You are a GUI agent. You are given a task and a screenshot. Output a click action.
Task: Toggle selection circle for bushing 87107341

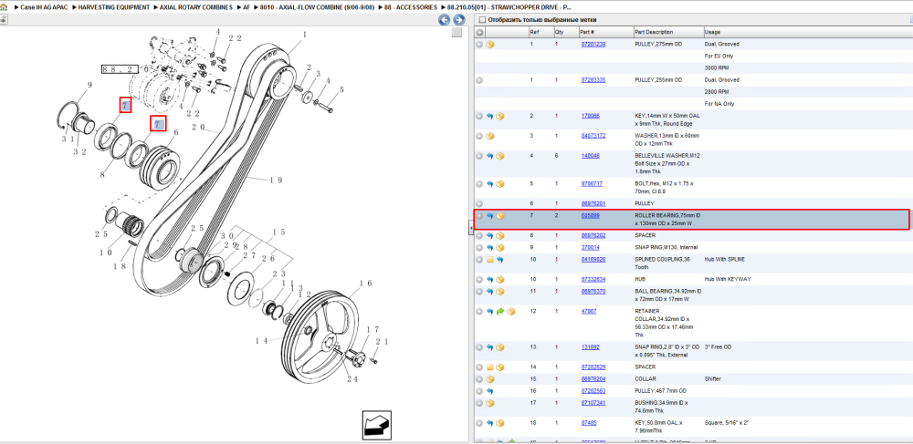click(x=480, y=403)
